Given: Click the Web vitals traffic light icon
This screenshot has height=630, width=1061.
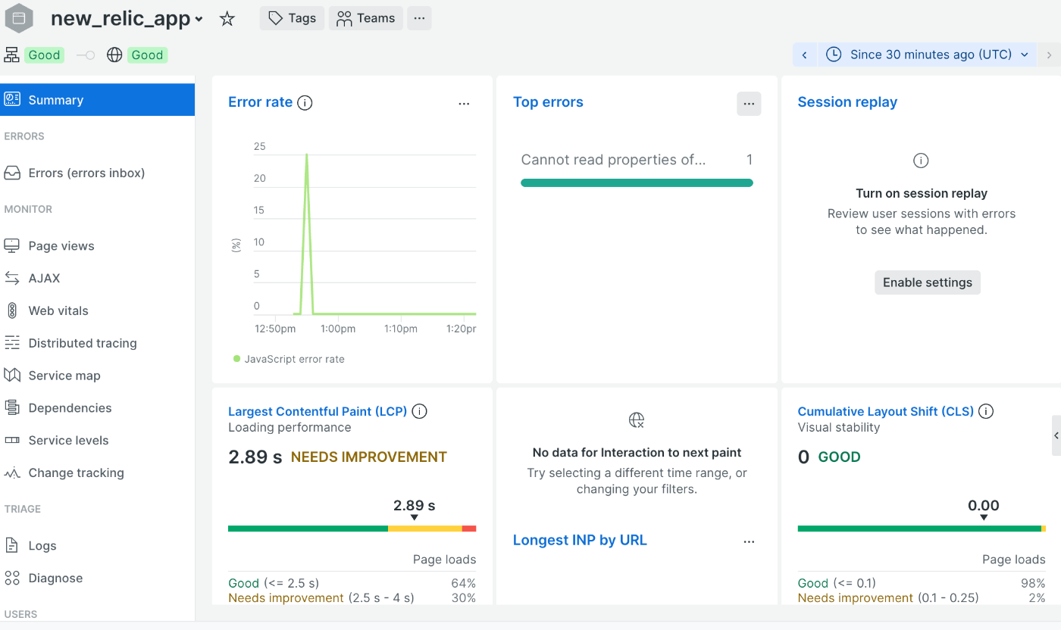Looking at the screenshot, I should [x=12, y=310].
